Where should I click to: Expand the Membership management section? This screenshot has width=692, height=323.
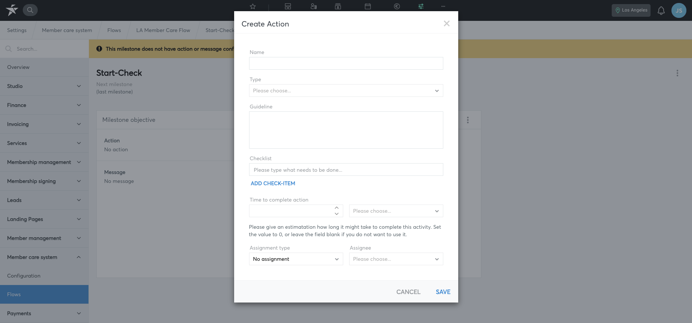point(44,162)
